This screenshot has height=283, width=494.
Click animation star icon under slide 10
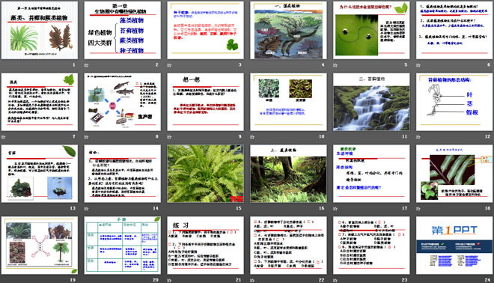[x=252, y=137]
